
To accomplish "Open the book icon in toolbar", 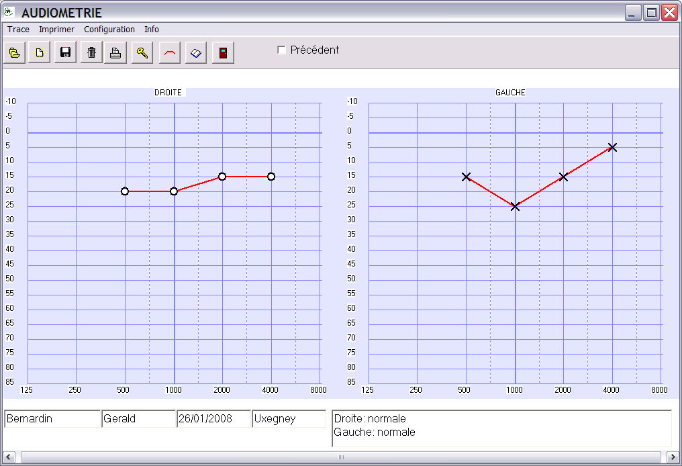I will pos(196,53).
